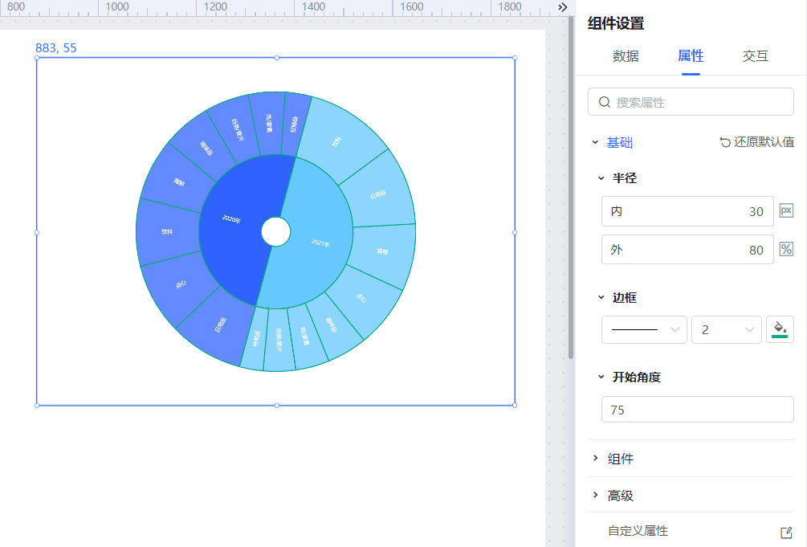Collapse the 基础 section
807x547 pixels.
596,142
